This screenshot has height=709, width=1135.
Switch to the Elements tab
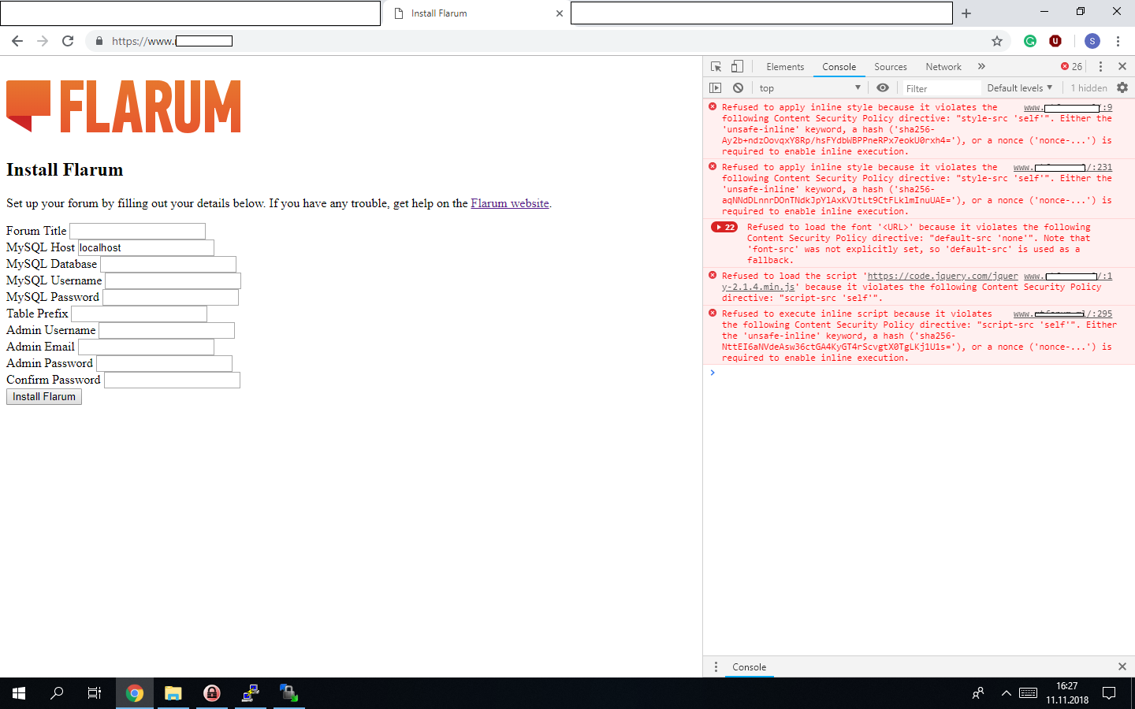[x=785, y=67]
